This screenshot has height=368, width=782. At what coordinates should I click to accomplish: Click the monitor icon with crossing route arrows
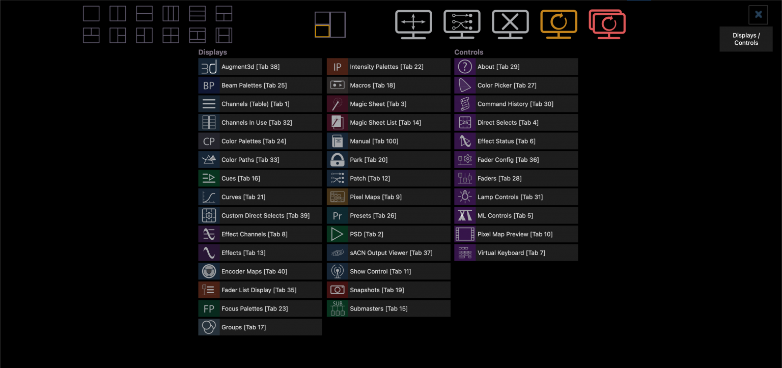pos(462,24)
